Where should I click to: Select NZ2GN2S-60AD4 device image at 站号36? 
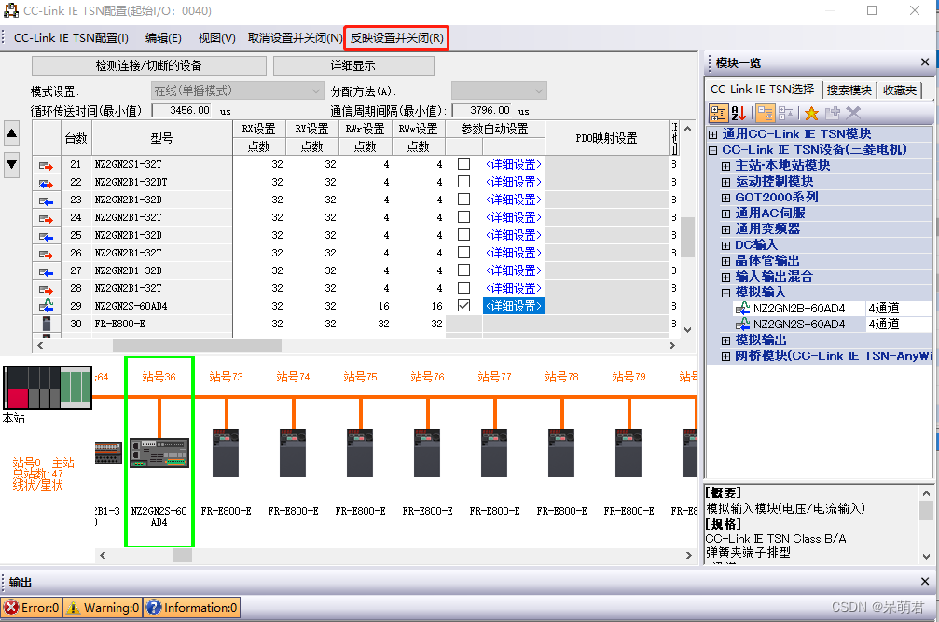(x=159, y=453)
